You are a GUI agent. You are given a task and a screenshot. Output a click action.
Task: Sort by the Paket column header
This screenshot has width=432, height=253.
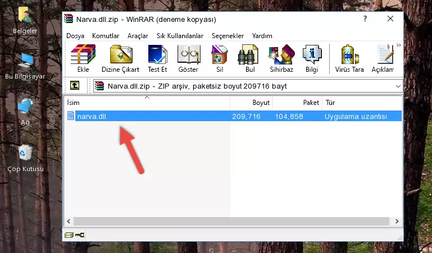[297, 103]
